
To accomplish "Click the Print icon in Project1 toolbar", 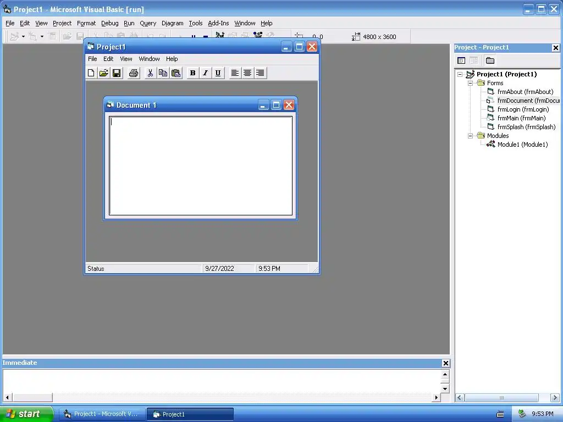I will pyautogui.click(x=134, y=73).
